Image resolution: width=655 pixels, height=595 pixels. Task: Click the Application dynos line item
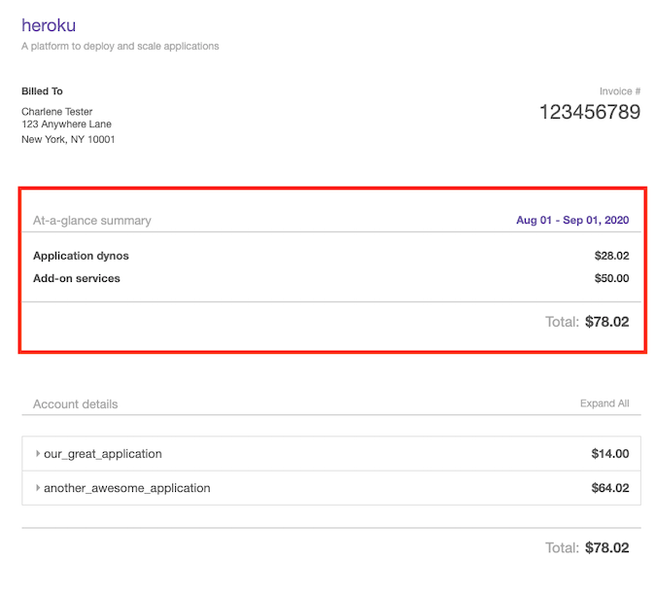click(x=81, y=257)
